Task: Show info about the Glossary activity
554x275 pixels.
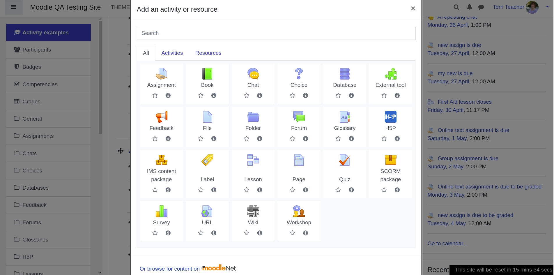Action: (351, 138)
